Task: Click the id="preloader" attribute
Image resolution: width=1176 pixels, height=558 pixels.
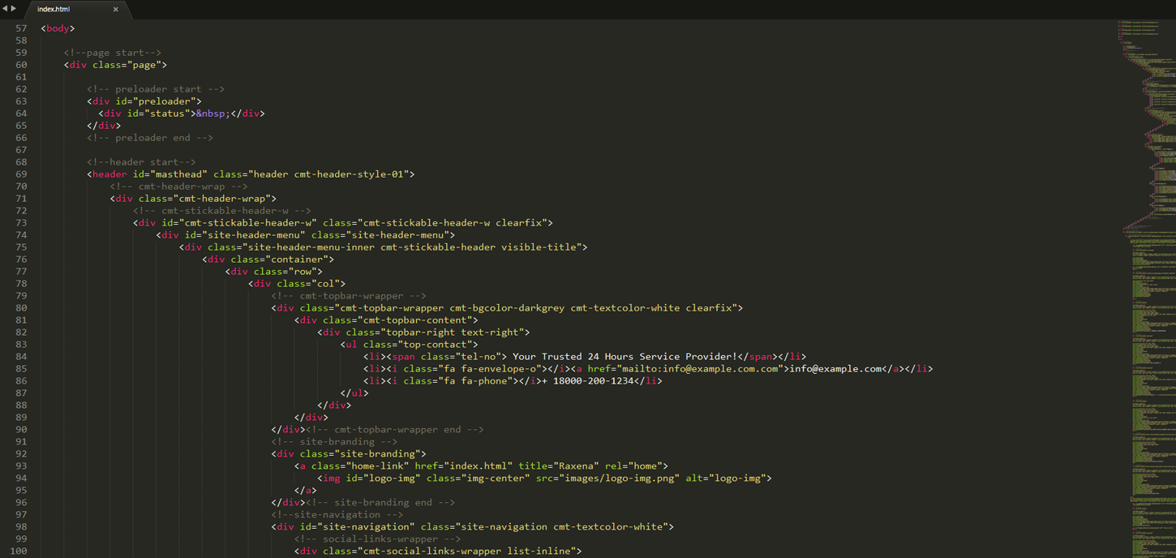Action: (156, 101)
